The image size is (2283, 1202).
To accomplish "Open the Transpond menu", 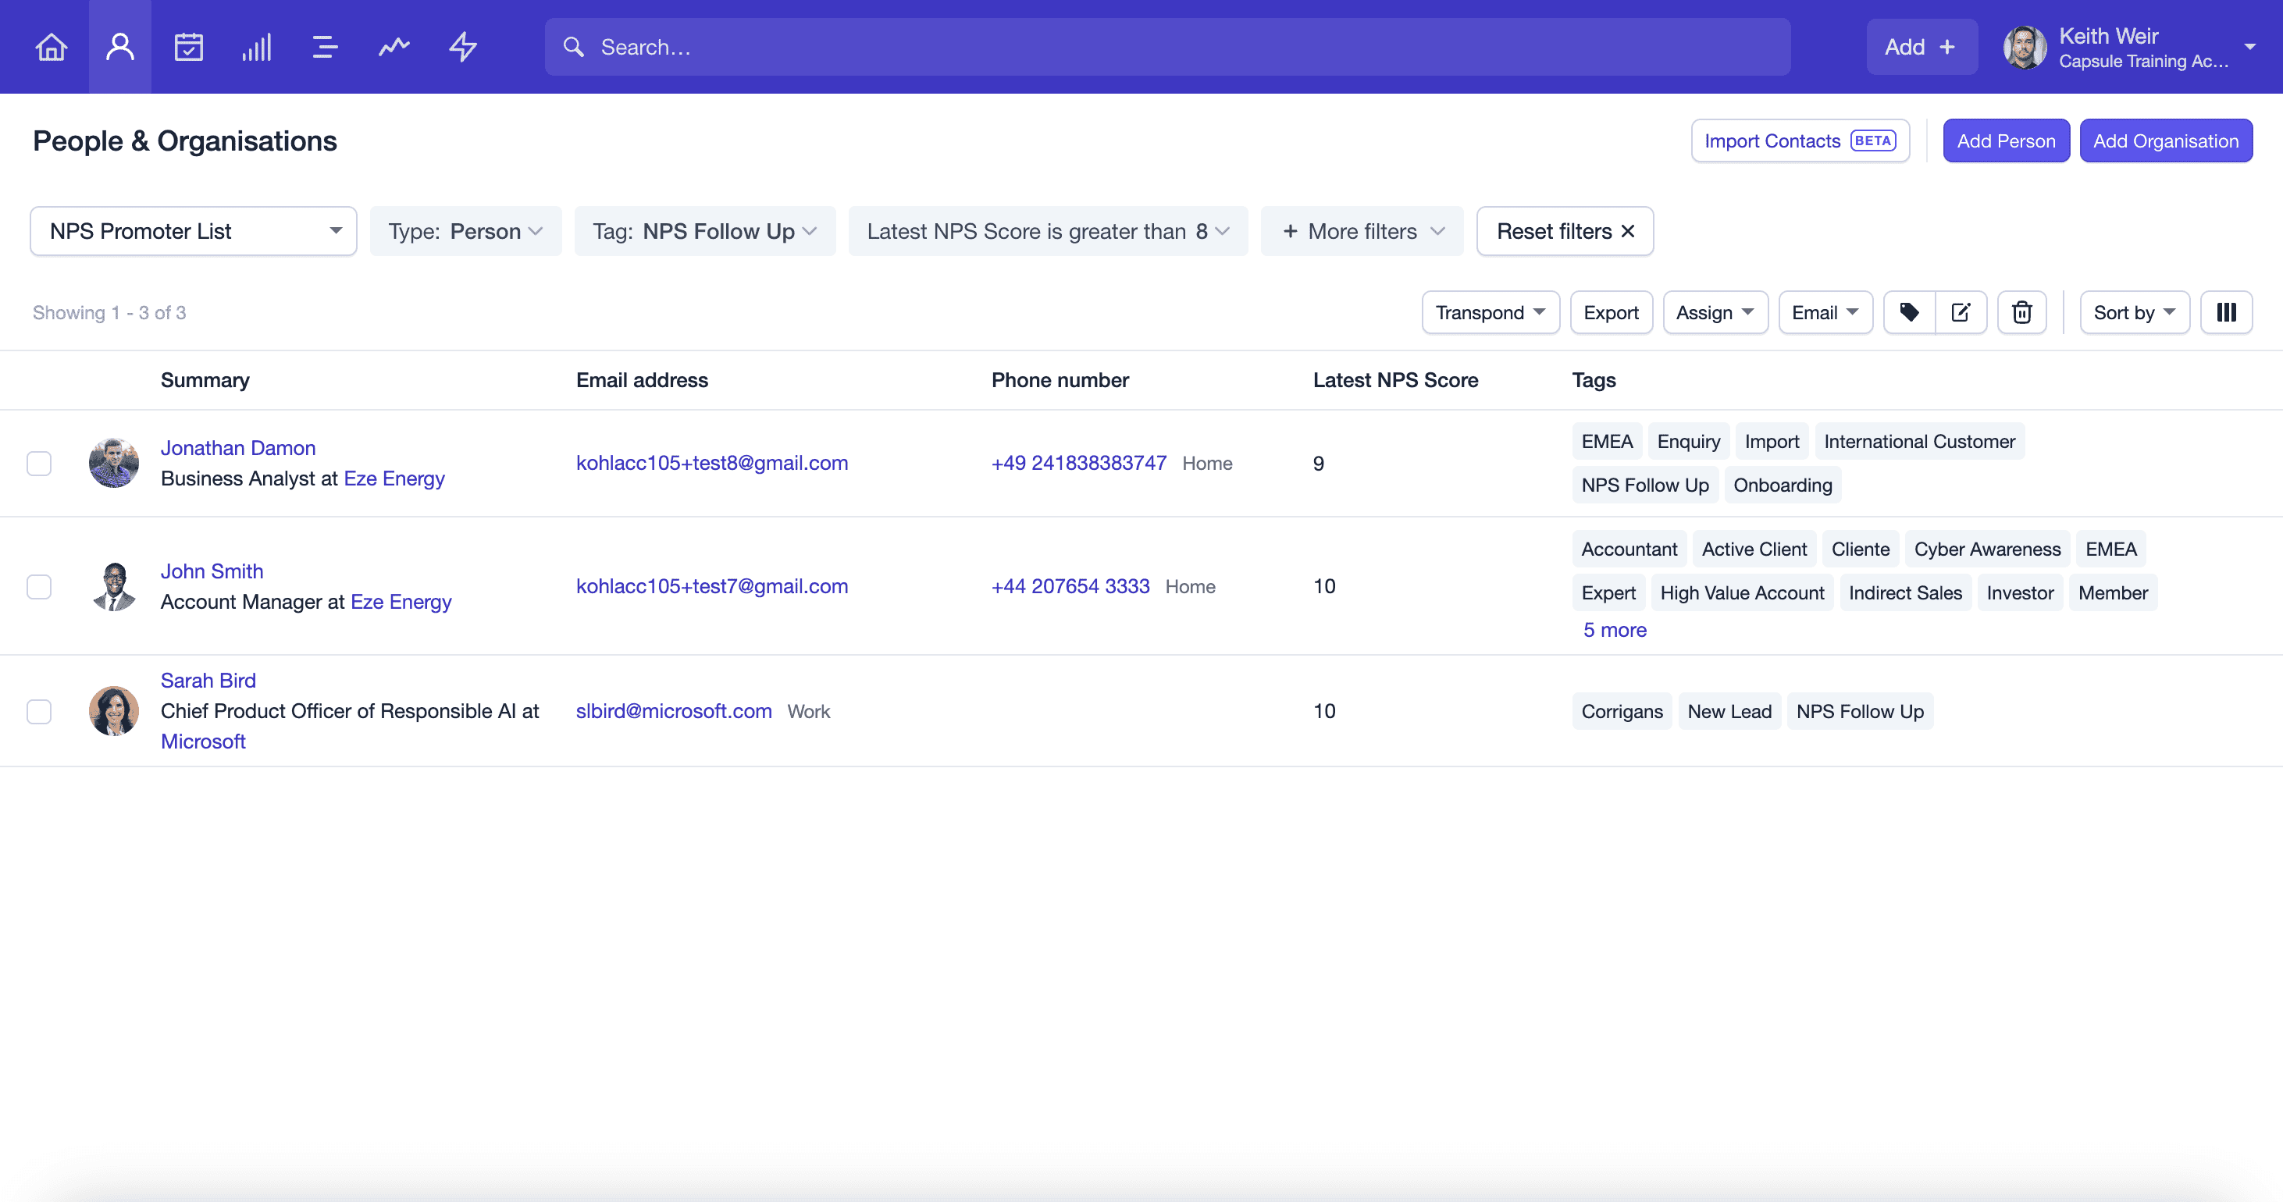I will point(1491,313).
